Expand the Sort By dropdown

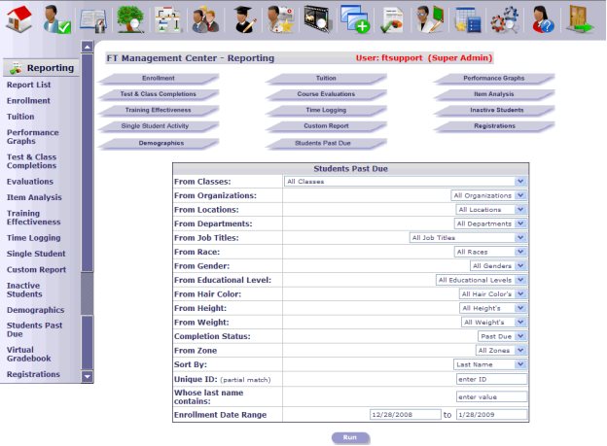click(520, 363)
